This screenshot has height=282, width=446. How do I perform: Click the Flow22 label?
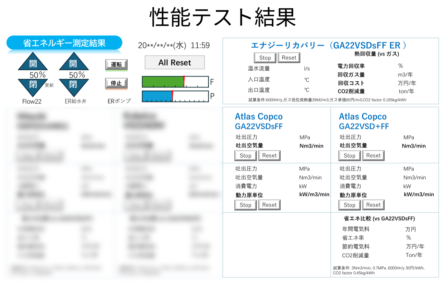tap(32, 101)
